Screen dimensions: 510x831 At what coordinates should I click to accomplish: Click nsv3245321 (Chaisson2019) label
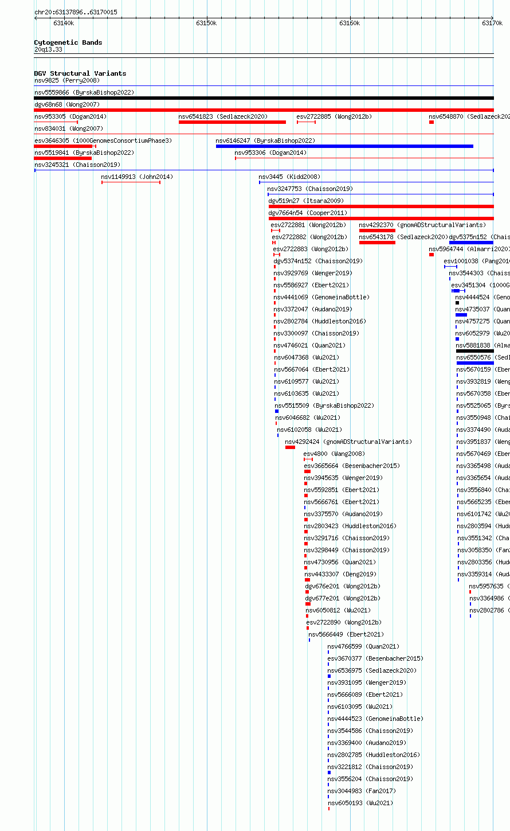tap(77, 165)
